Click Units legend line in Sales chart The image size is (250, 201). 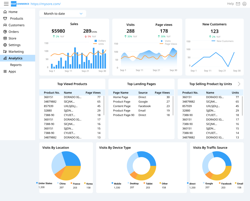click(x=95, y=44)
